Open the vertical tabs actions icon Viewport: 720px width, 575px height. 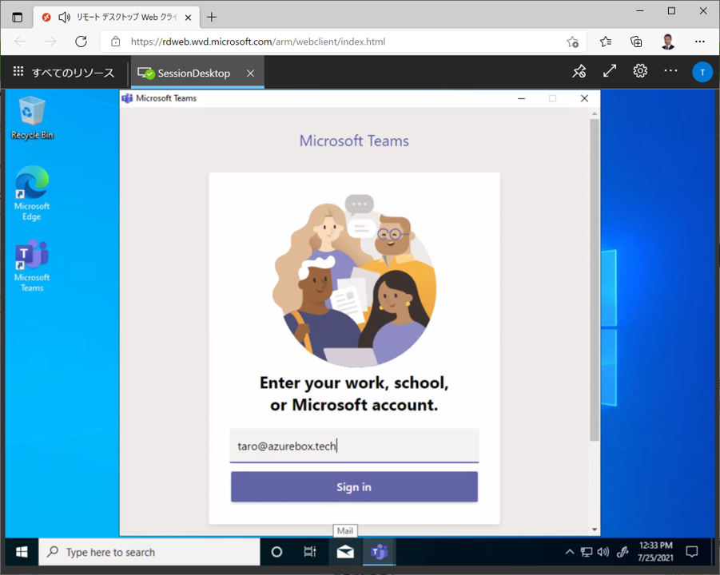tap(18, 18)
